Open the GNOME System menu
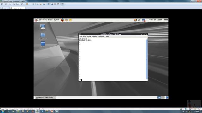The width and height of the screenshot is (202, 113). [56, 20]
